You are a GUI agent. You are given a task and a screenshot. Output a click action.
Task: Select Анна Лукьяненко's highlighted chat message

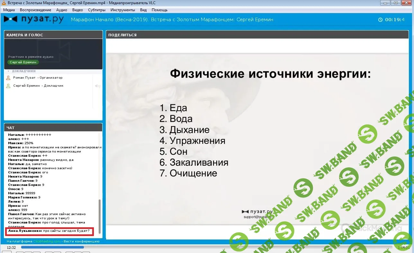coord(50,231)
